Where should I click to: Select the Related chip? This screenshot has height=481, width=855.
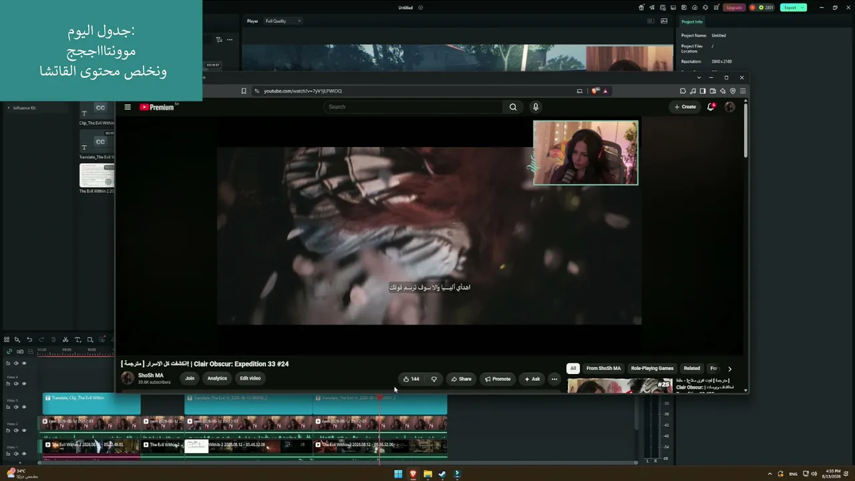click(692, 368)
